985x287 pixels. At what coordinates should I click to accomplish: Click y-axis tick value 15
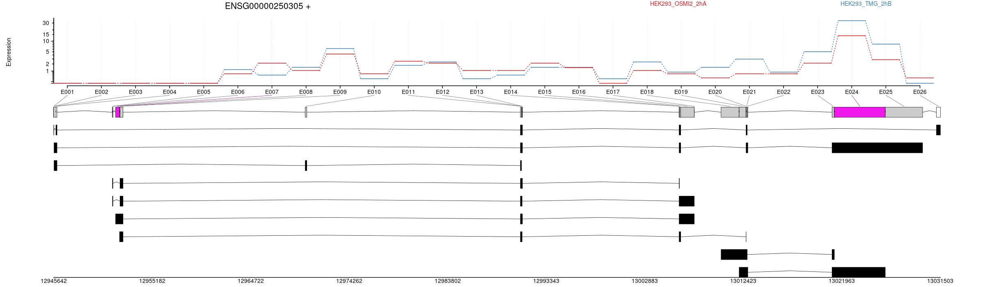point(46,34)
